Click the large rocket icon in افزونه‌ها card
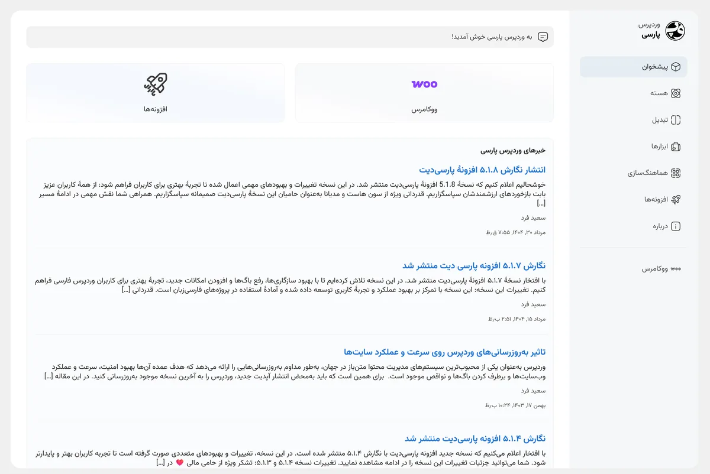This screenshot has width=710, height=474. tap(156, 84)
